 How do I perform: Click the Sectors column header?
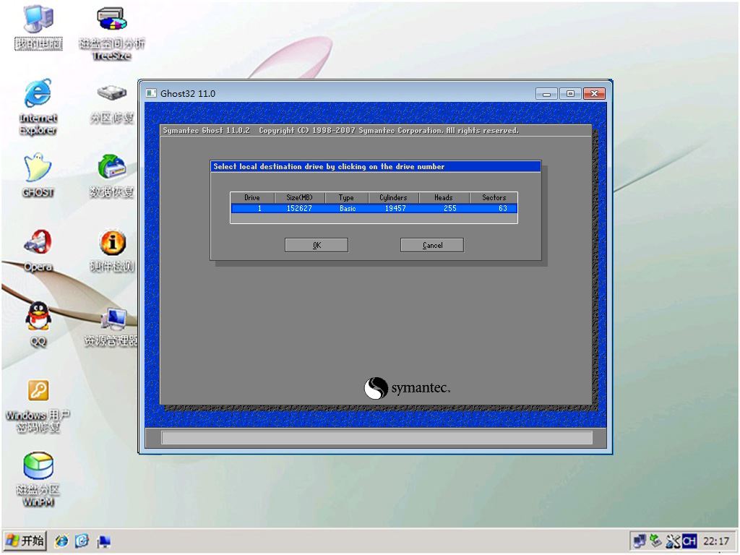(494, 198)
